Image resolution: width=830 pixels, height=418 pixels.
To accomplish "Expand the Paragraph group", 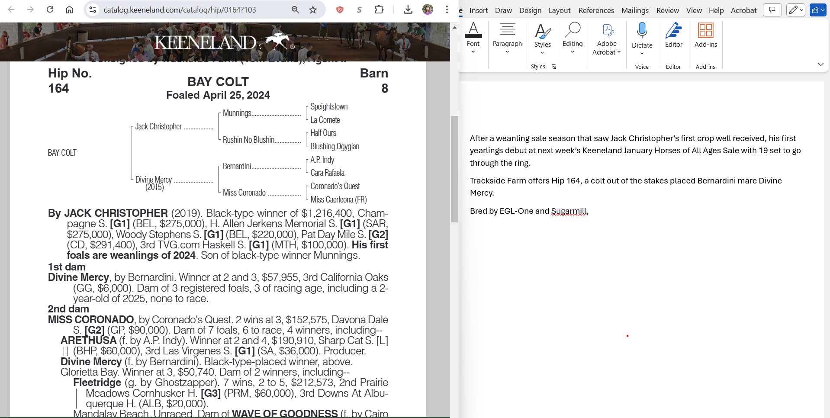I will coord(507,38).
